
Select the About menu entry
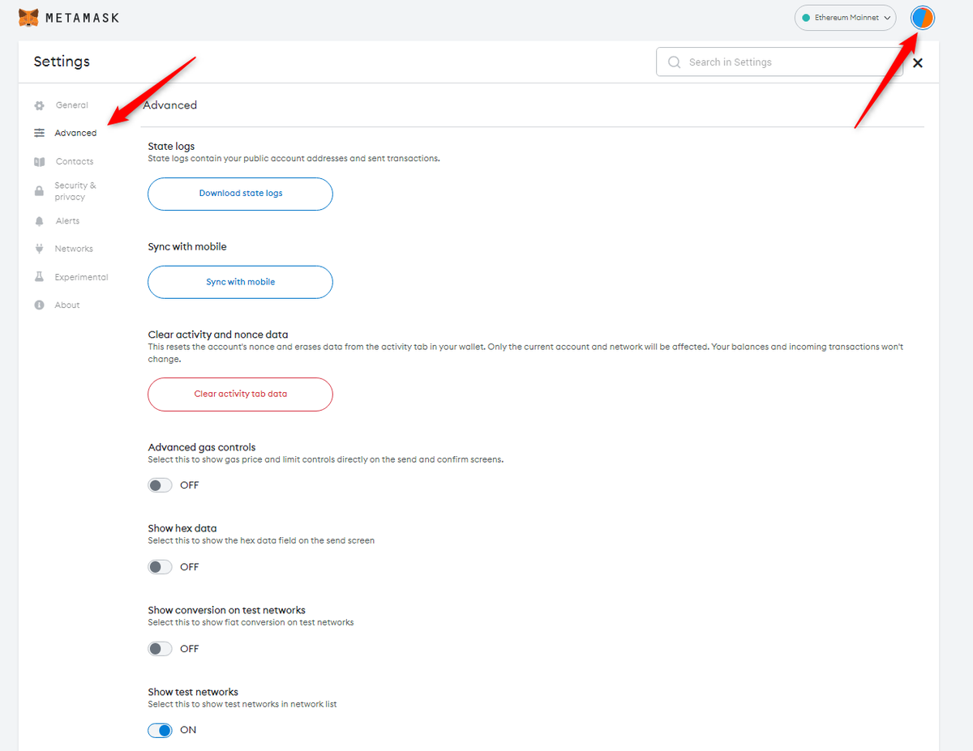(x=68, y=305)
